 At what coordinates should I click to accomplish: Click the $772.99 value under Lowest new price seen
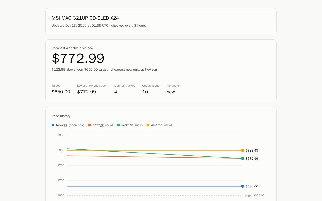(x=87, y=92)
